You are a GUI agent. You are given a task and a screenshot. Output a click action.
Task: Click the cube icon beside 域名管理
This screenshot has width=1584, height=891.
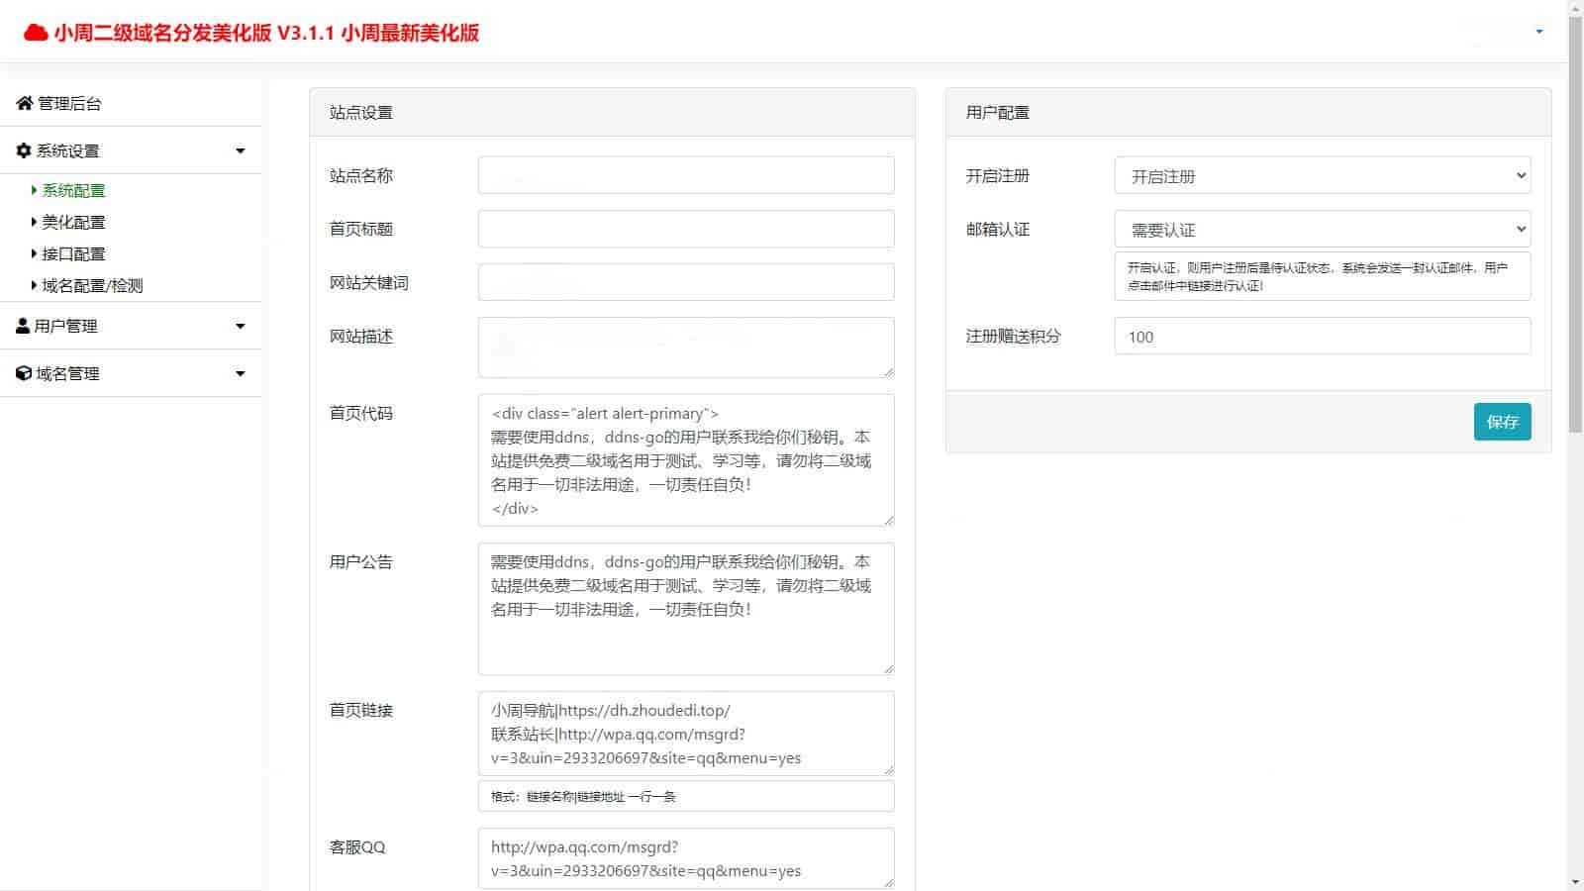[x=24, y=373]
